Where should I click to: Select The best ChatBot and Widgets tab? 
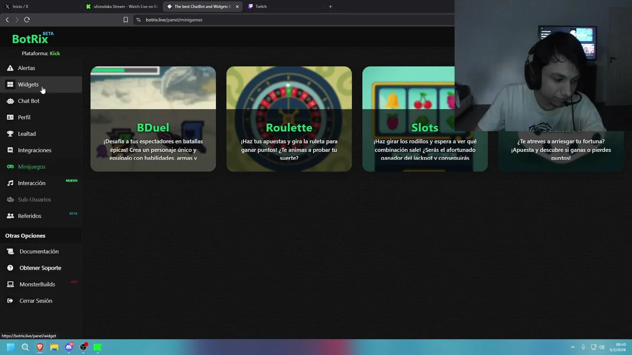pos(203,6)
